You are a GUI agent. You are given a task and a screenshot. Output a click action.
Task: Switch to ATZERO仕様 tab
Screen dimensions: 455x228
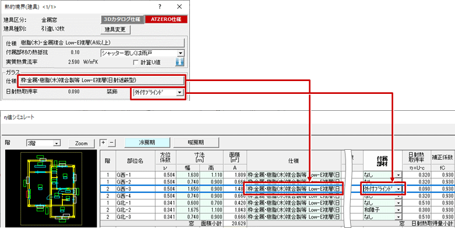[166, 19]
